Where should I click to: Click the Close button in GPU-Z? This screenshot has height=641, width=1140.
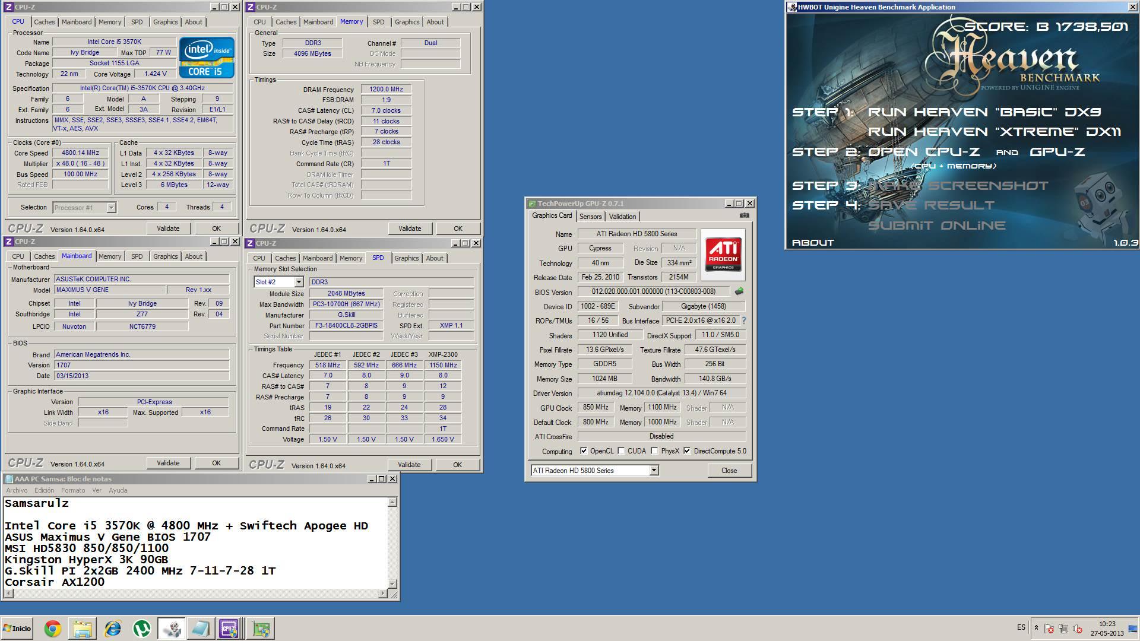click(729, 471)
